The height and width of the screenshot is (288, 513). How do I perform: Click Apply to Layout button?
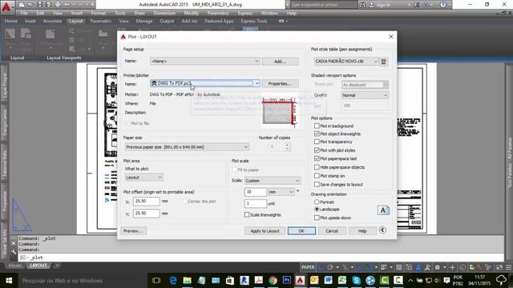[x=265, y=231]
